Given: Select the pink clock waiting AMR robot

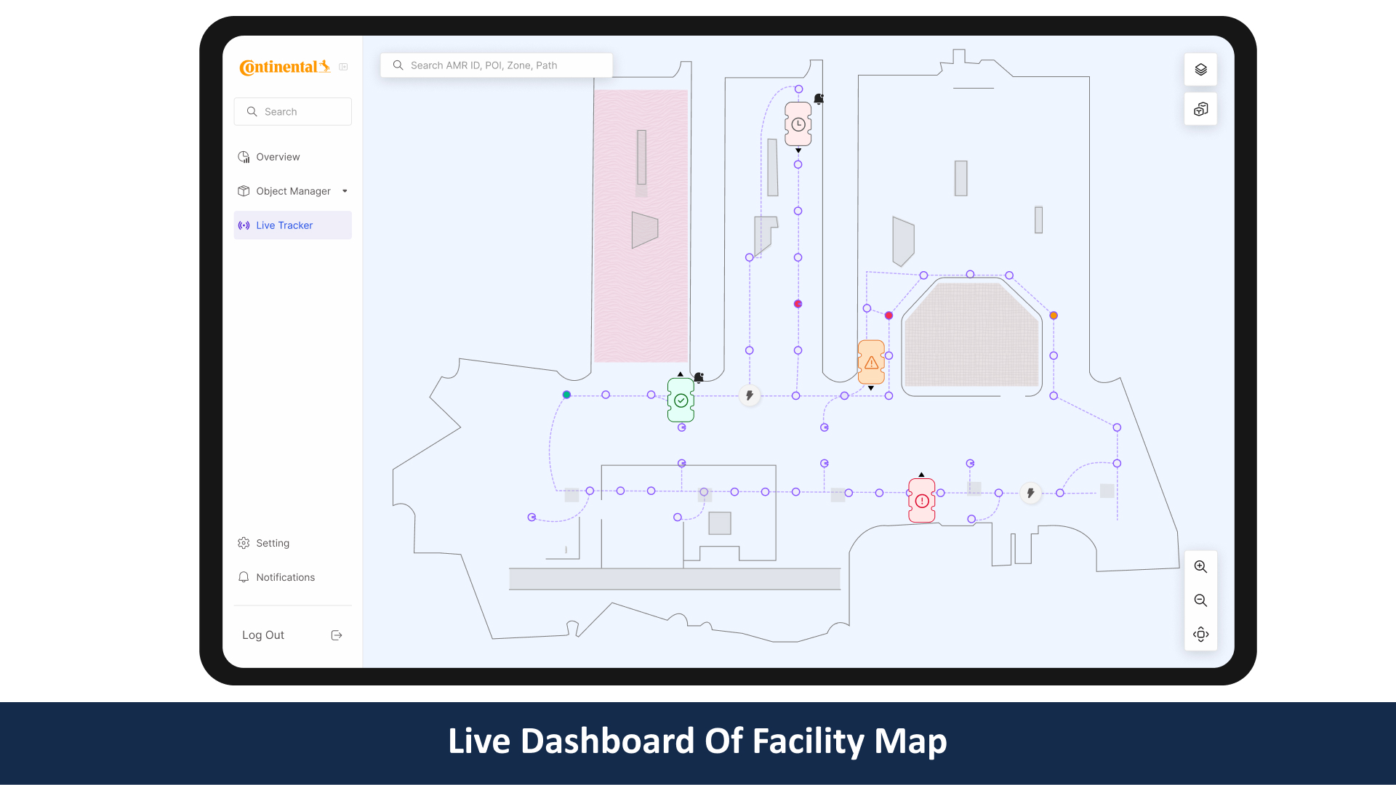Looking at the screenshot, I should 798,124.
